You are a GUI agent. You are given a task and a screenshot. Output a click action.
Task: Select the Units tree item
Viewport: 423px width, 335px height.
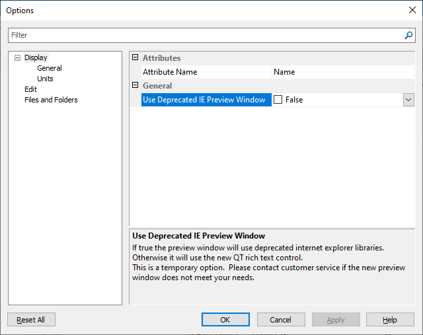point(45,79)
